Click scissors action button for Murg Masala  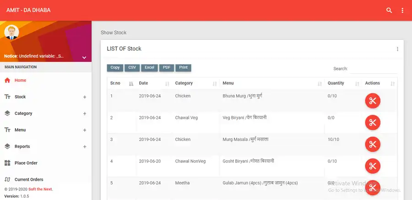[373, 144]
